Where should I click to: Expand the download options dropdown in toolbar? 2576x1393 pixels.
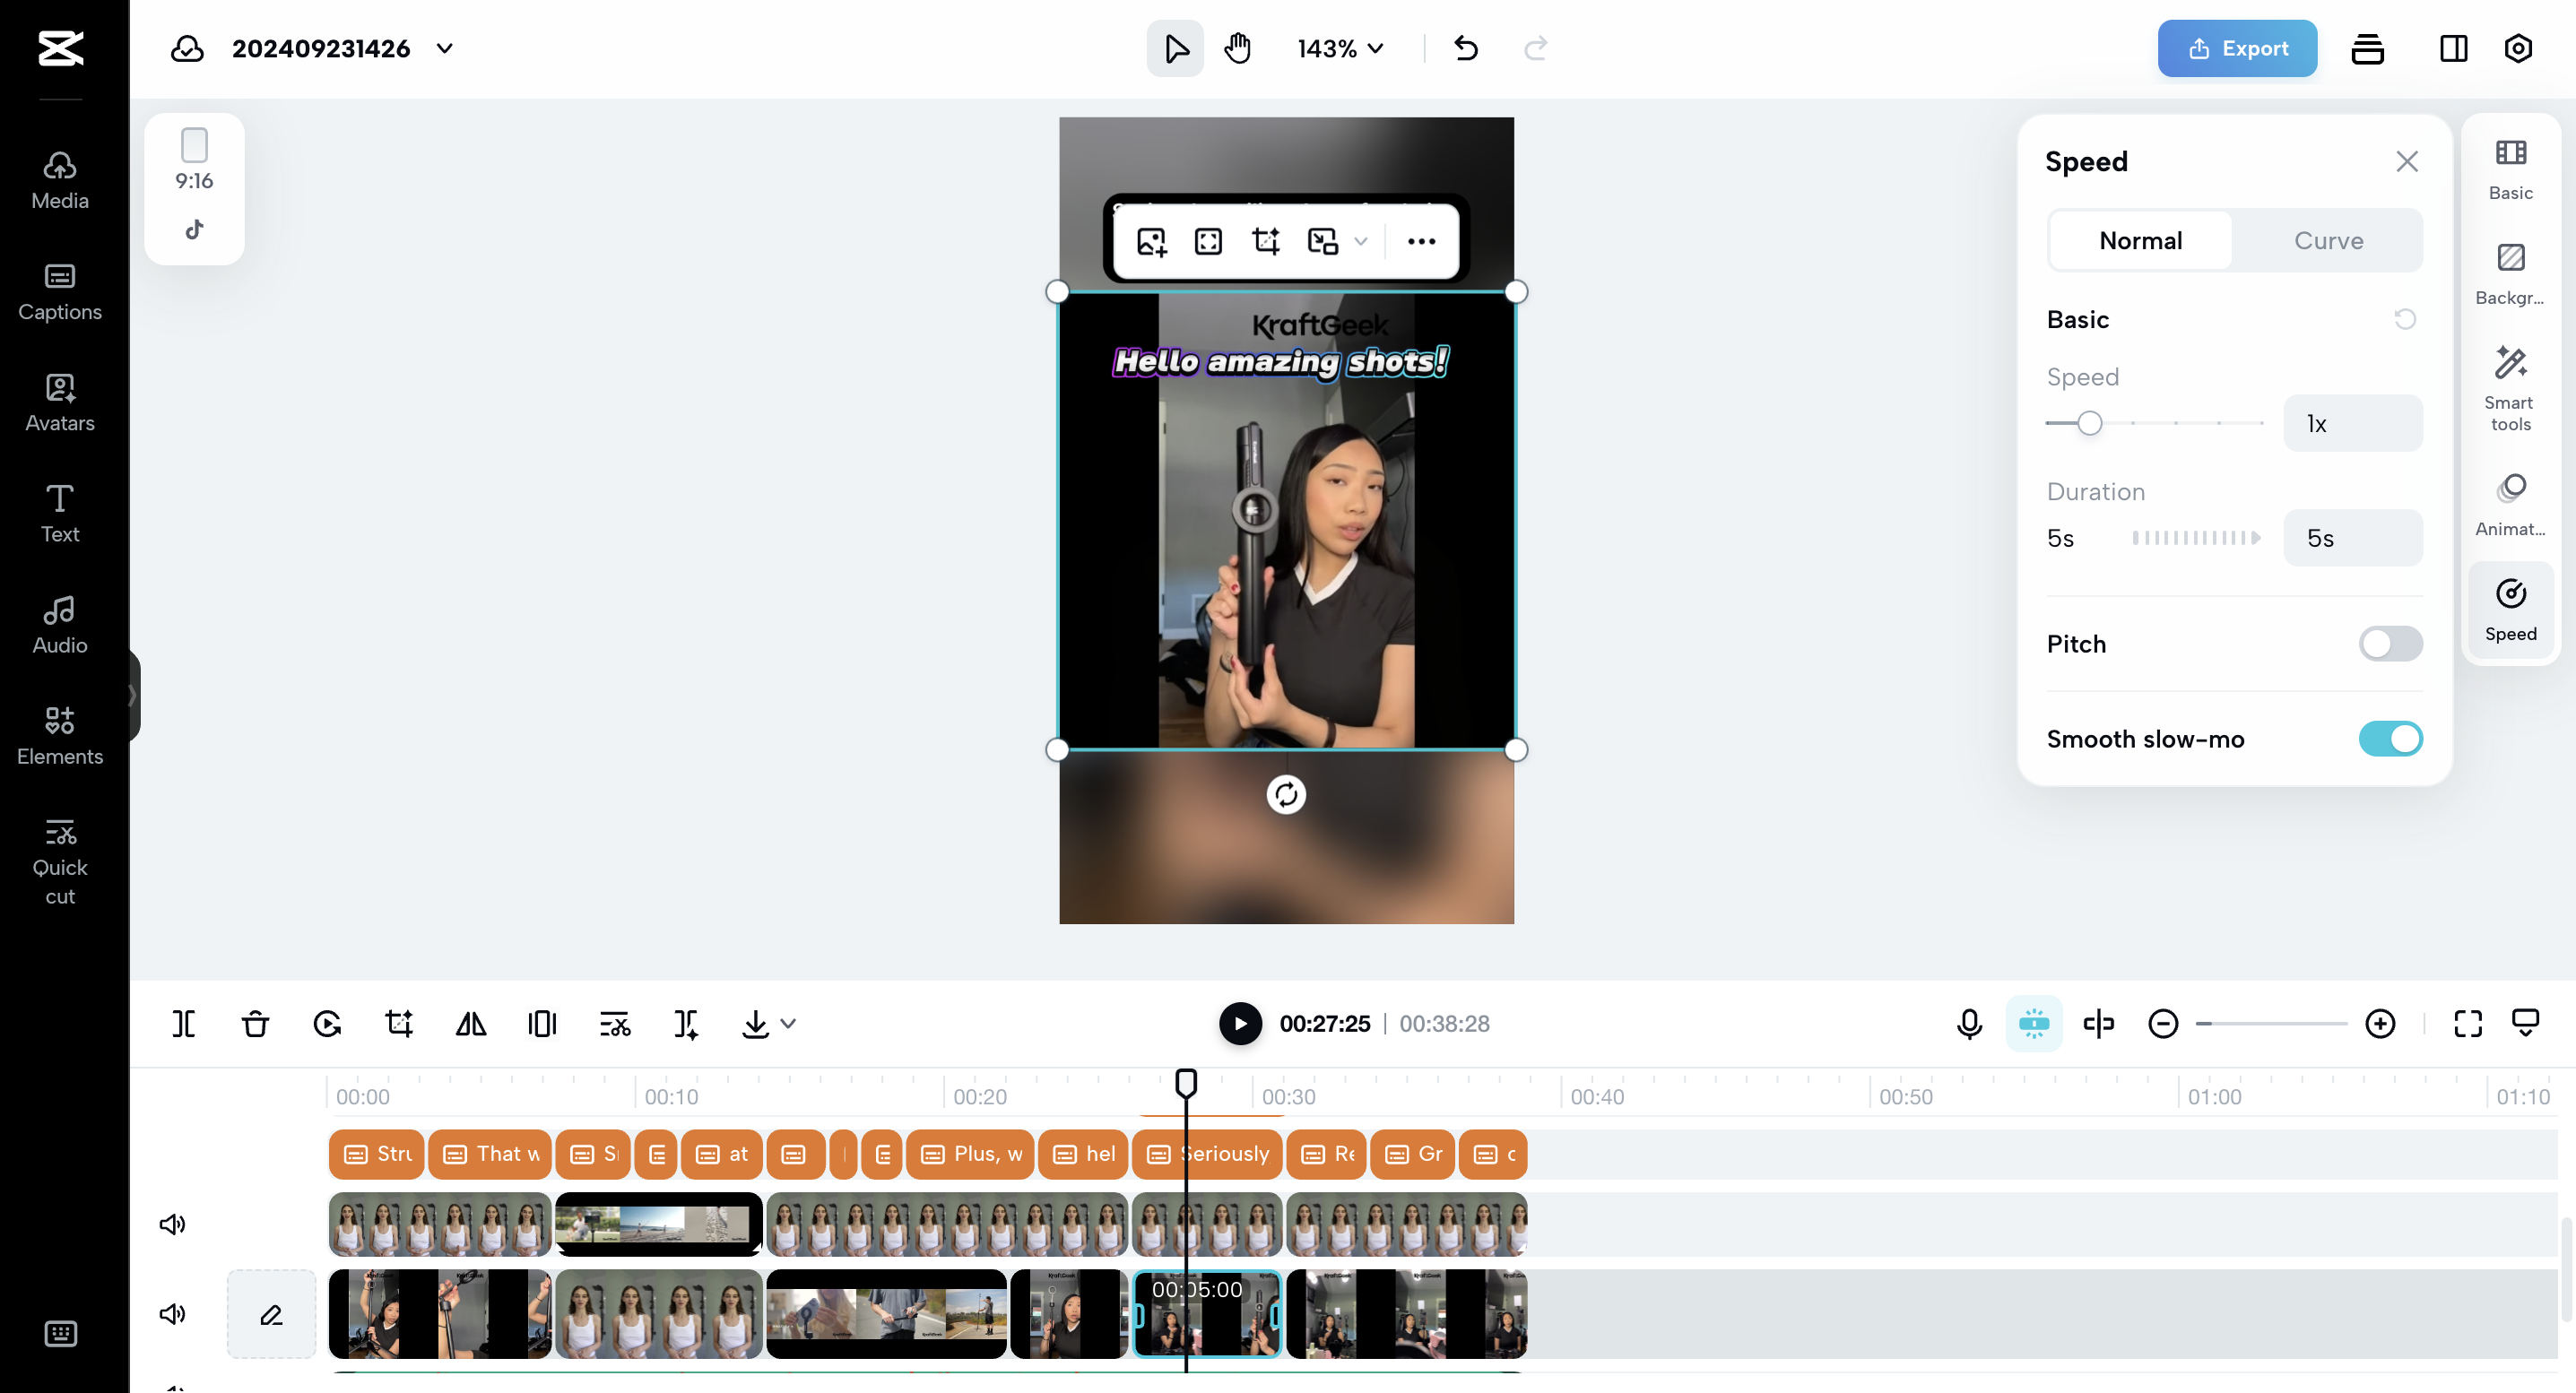tap(789, 1023)
